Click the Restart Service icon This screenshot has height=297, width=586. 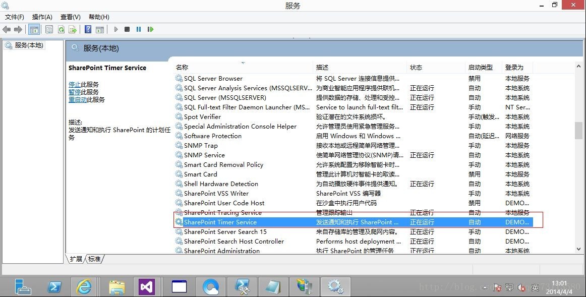(x=150, y=29)
